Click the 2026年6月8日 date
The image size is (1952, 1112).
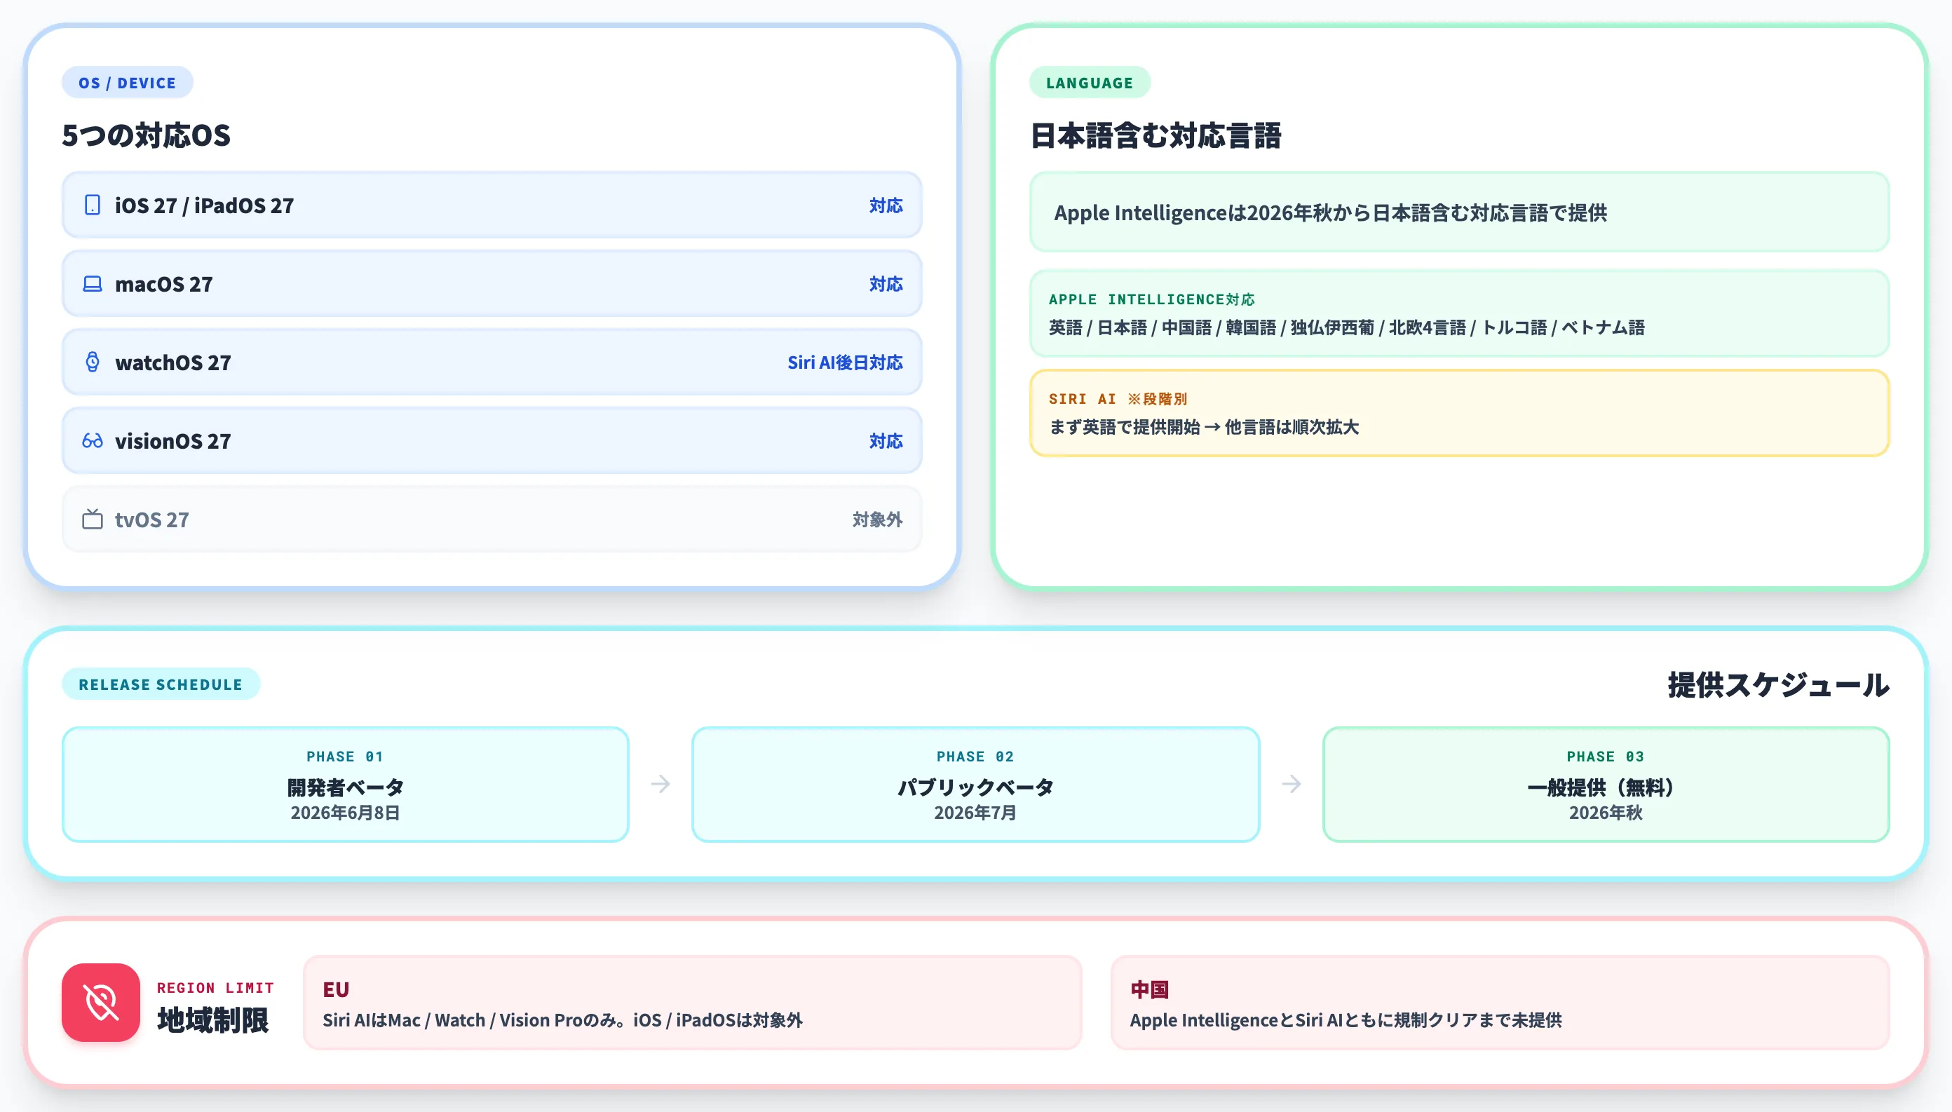(x=345, y=813)
